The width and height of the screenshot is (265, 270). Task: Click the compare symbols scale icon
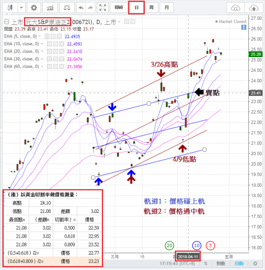click(x=67, y=8)
